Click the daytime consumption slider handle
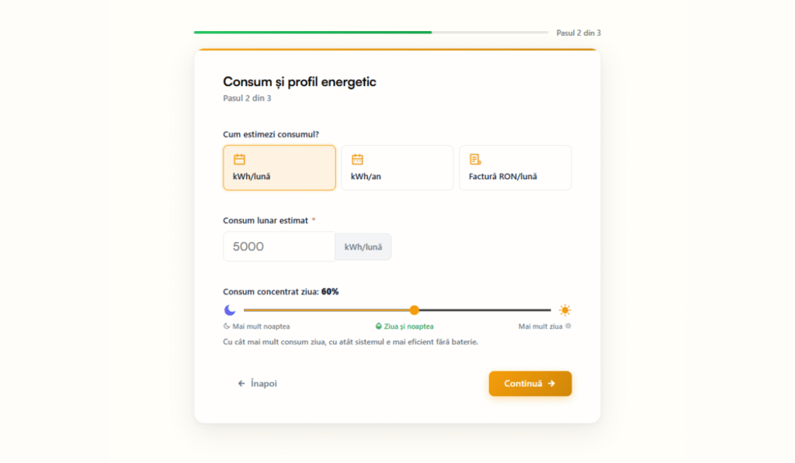Screen dimensions: 795x463 [x=414, y=310]
